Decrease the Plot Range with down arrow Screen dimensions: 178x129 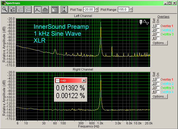point(131,11)
